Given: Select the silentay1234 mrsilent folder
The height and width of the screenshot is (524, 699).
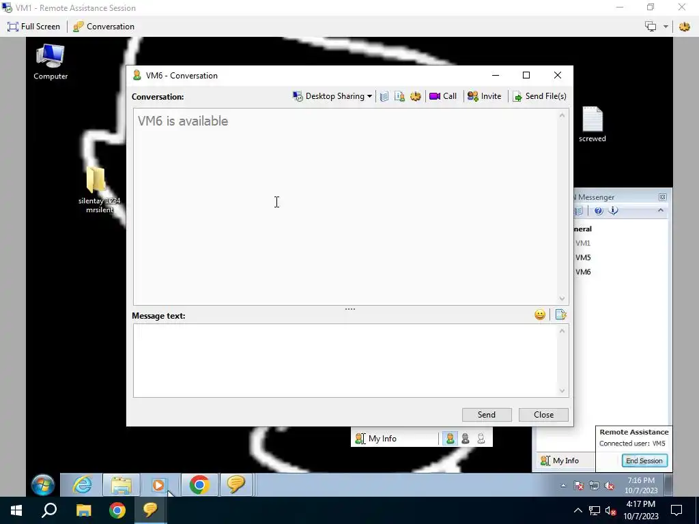Looking at the screenshot, I should (99, 190).
